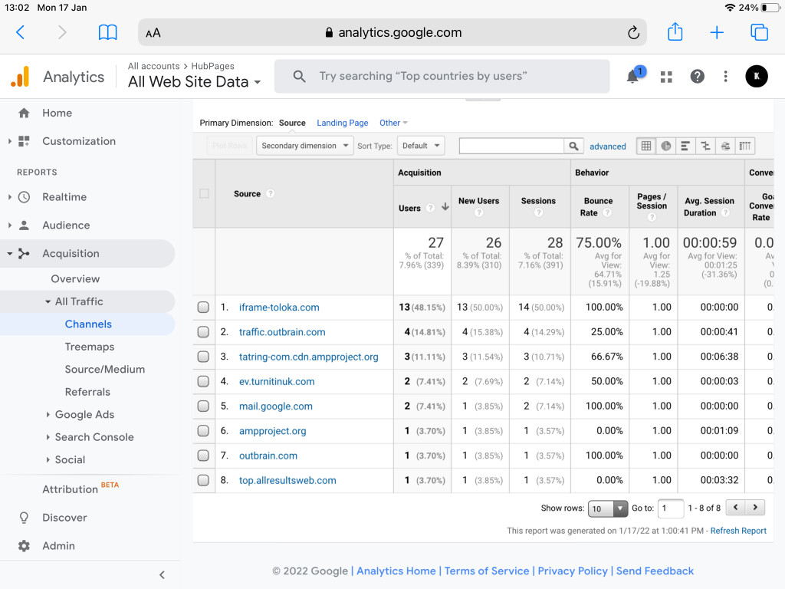Show all tabs overview icon
The height and width of the screenshot is (589, 785).
coord(759,32)
